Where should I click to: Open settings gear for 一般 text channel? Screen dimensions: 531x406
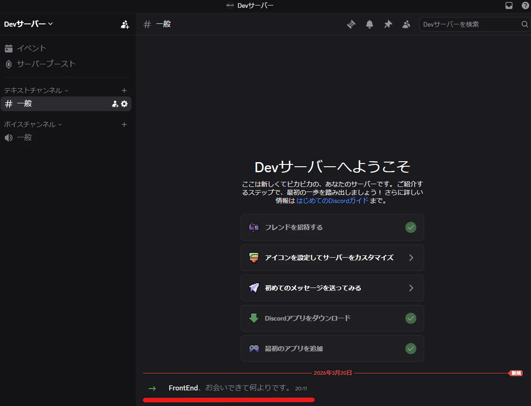(x=124, y=104)
